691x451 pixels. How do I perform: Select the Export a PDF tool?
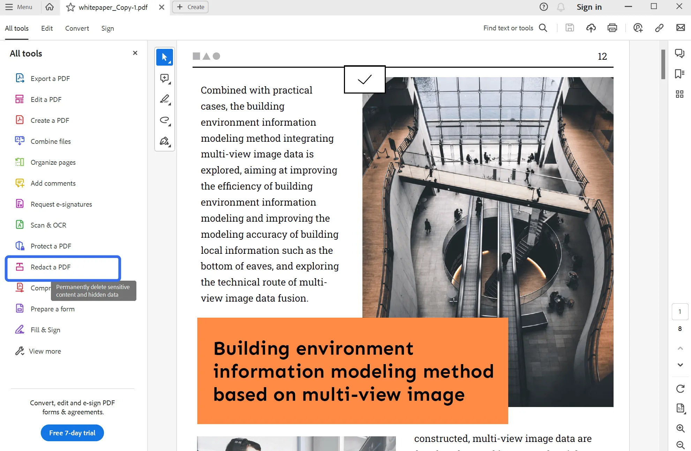click(50, 78)
